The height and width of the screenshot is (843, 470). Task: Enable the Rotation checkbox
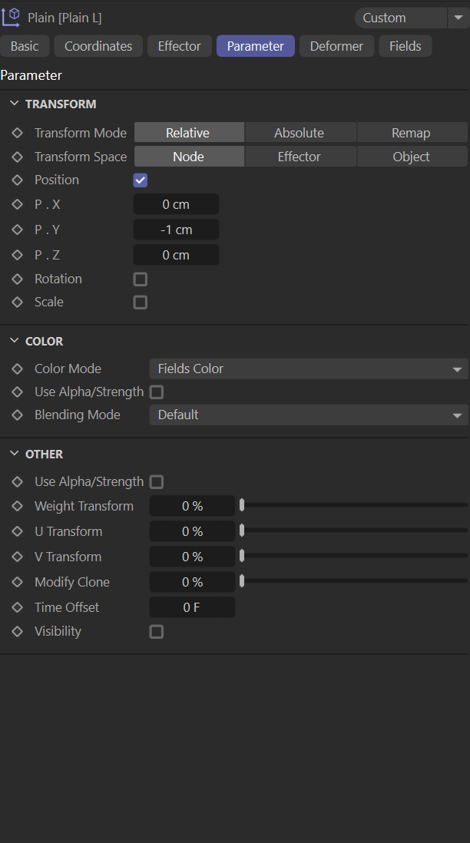pos(141,279)
